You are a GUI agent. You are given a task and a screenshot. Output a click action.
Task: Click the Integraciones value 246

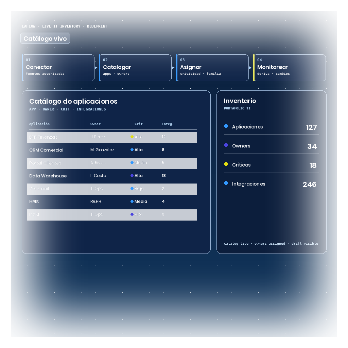coord(310,185)
